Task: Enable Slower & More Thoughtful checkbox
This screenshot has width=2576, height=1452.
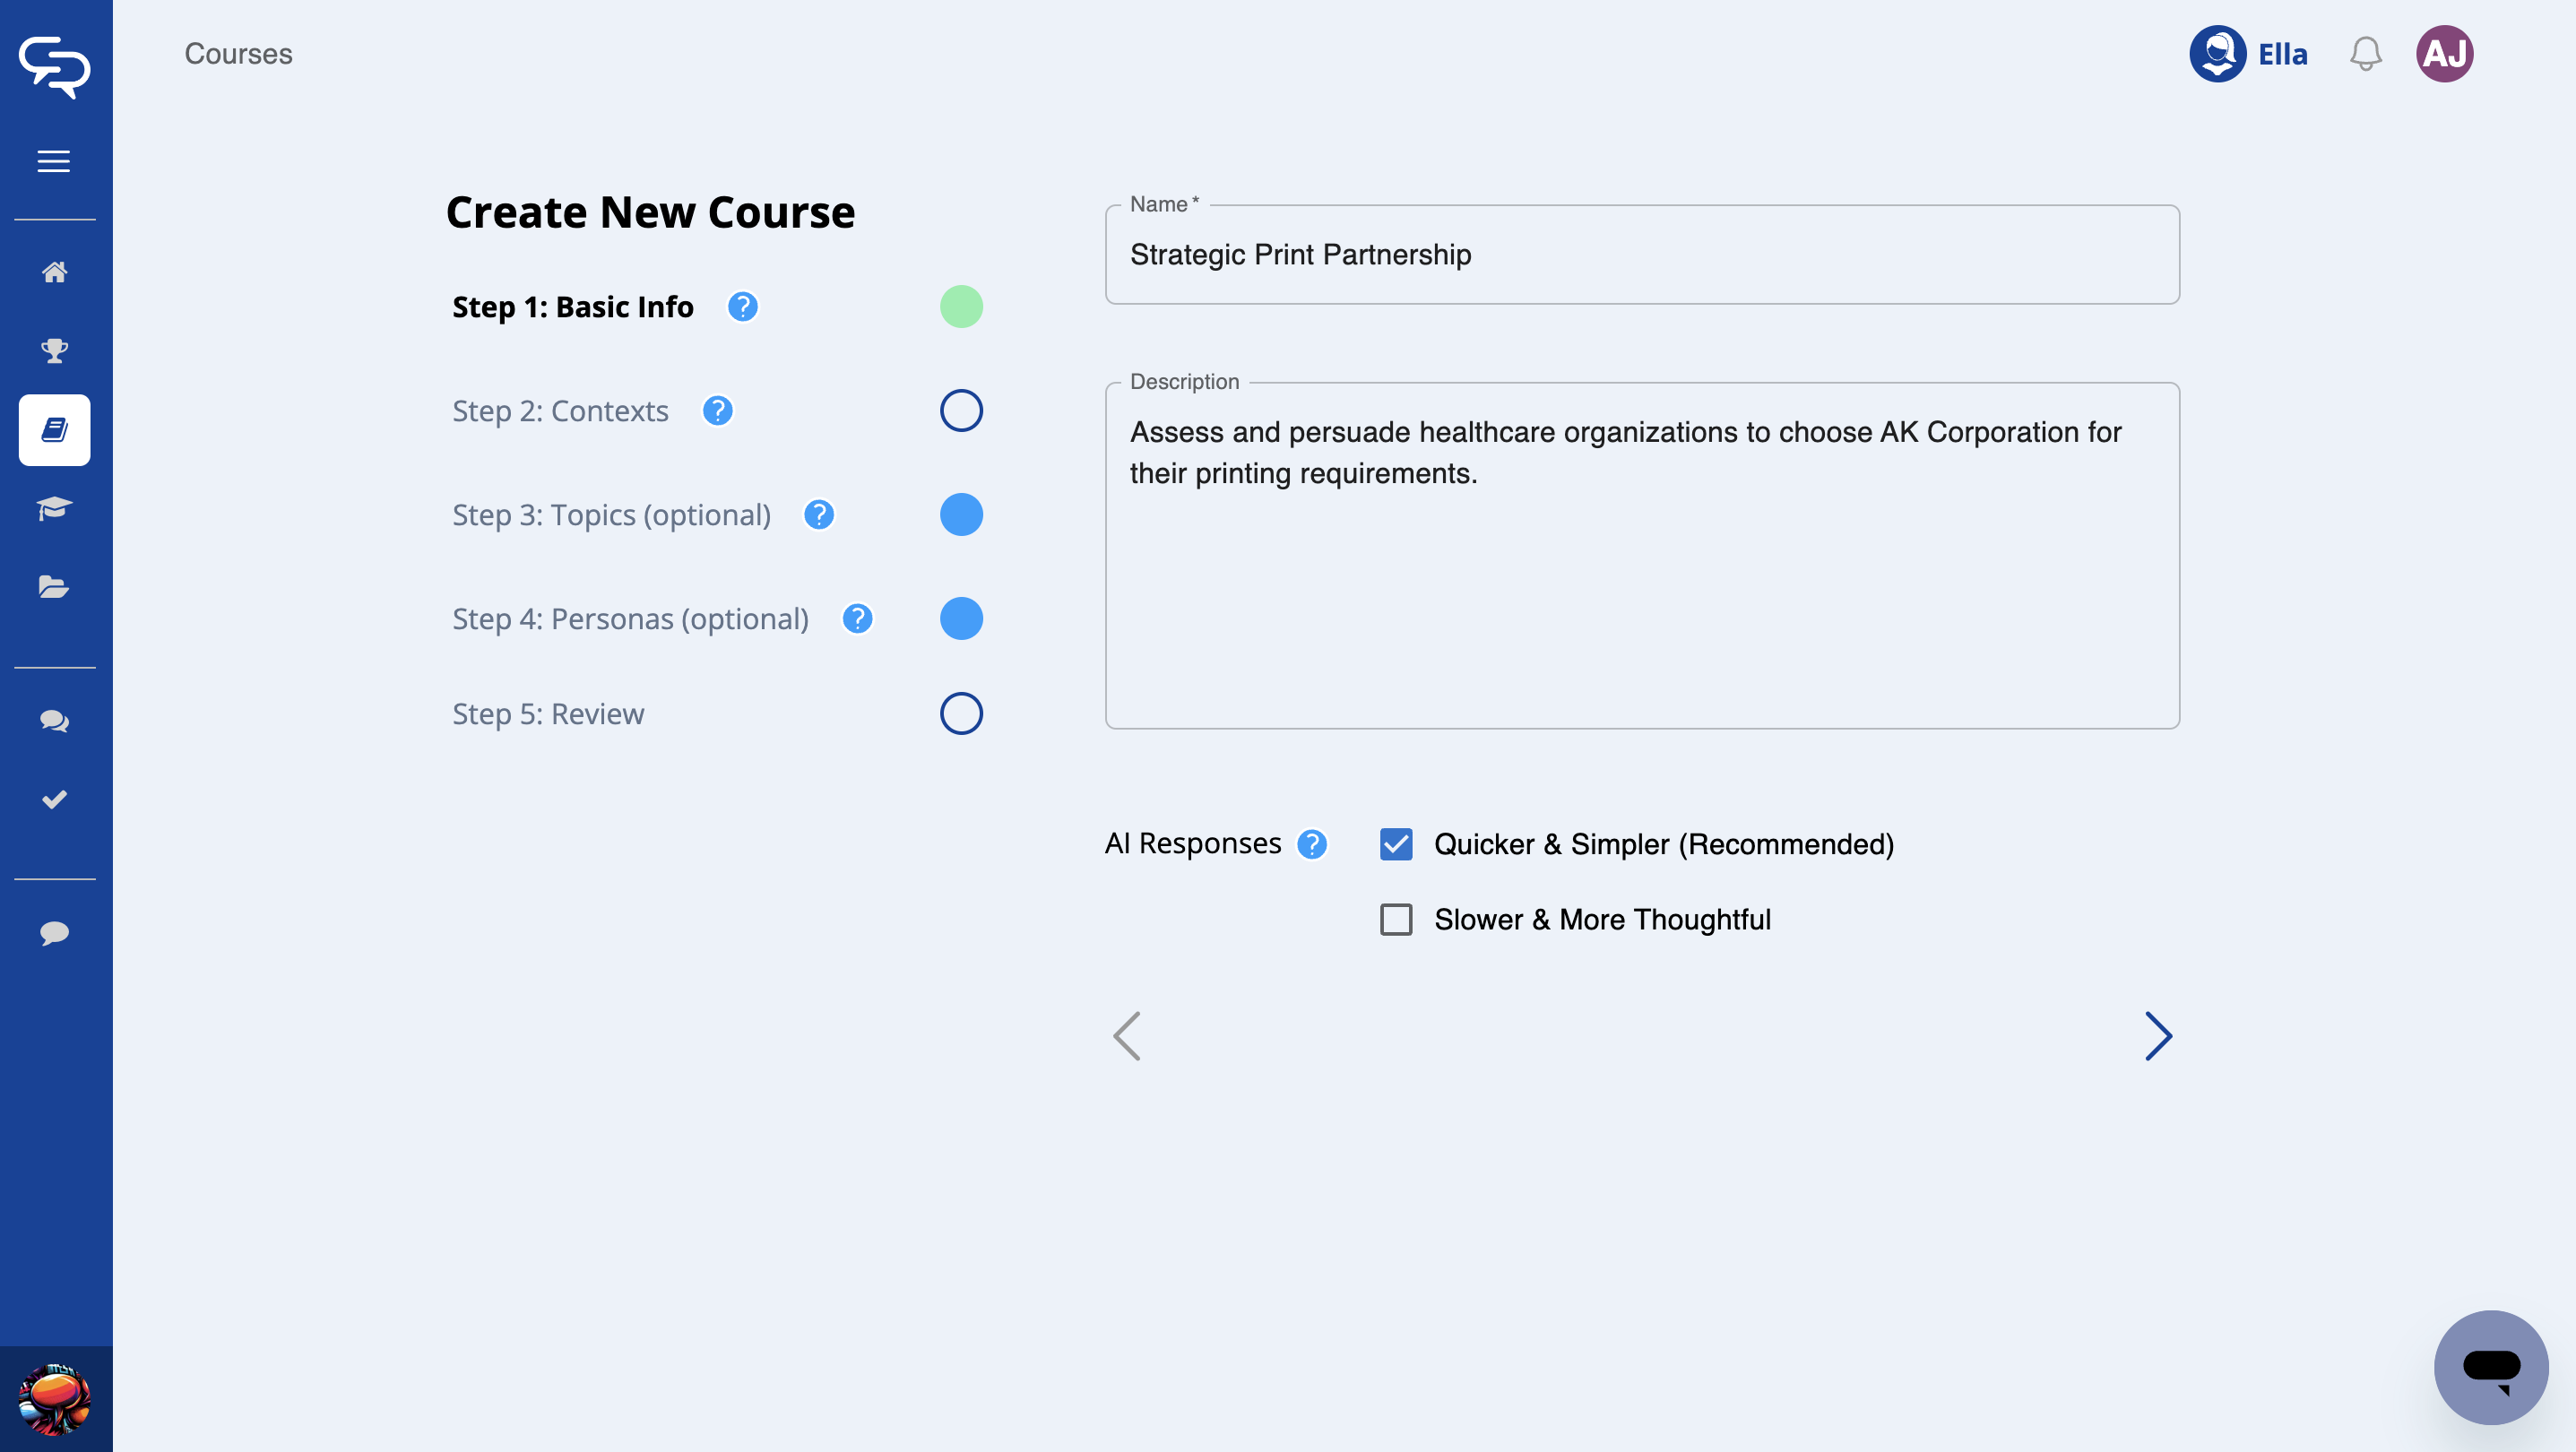Action: click(x=1396, y=920)
